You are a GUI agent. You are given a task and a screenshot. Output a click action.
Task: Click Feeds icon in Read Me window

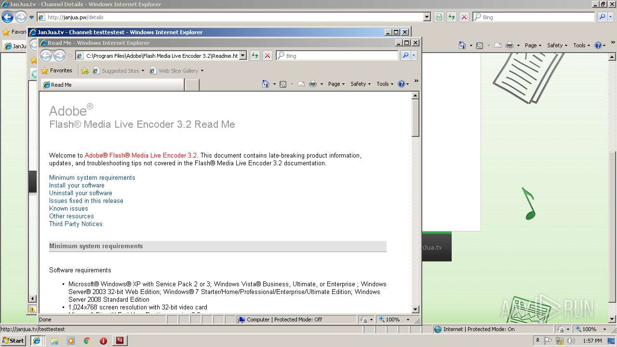coord(283,84)
